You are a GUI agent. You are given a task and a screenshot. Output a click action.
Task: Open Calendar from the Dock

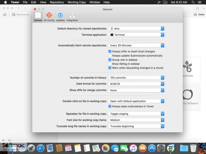click(68, 148)
